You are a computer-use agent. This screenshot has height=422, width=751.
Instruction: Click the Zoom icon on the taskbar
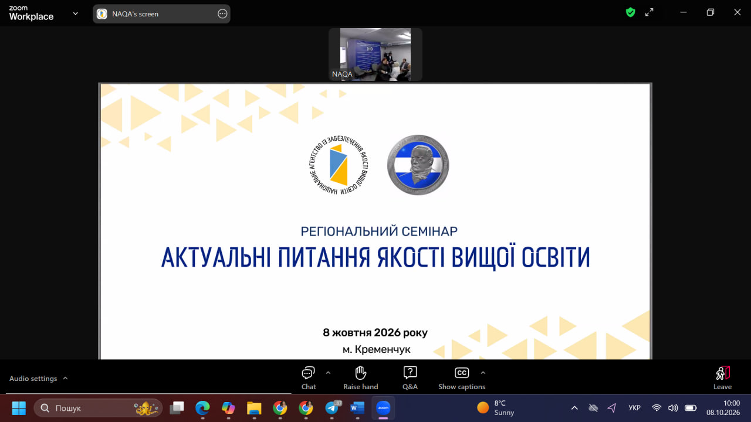pyautogui.click(x=383, y=408)
